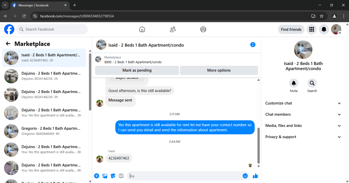Choose a GIF
Viewport: 349px width, 183px height.
coord(121,176)
